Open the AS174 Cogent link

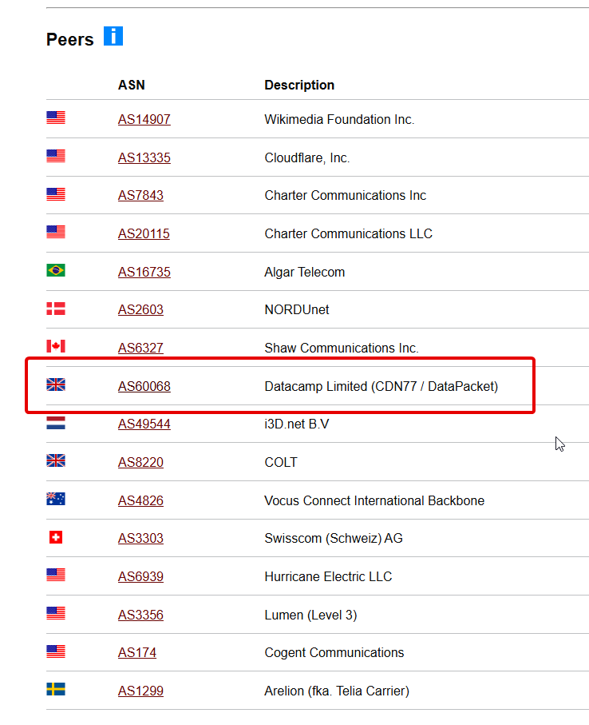(137, 652)
